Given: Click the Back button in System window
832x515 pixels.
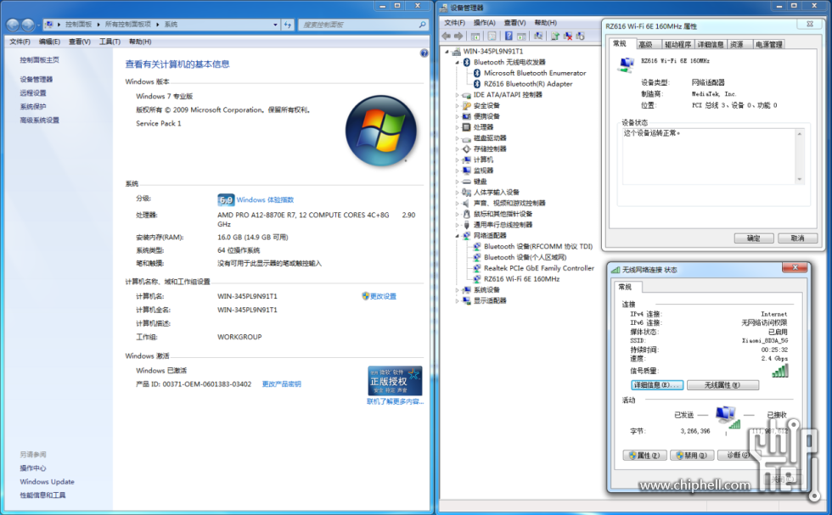Looking at the screenshot, I should pos(13,25).
